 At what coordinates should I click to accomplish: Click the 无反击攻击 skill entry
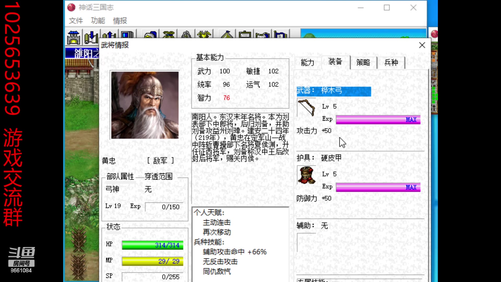pyautogui.click(x=220, y=262)
